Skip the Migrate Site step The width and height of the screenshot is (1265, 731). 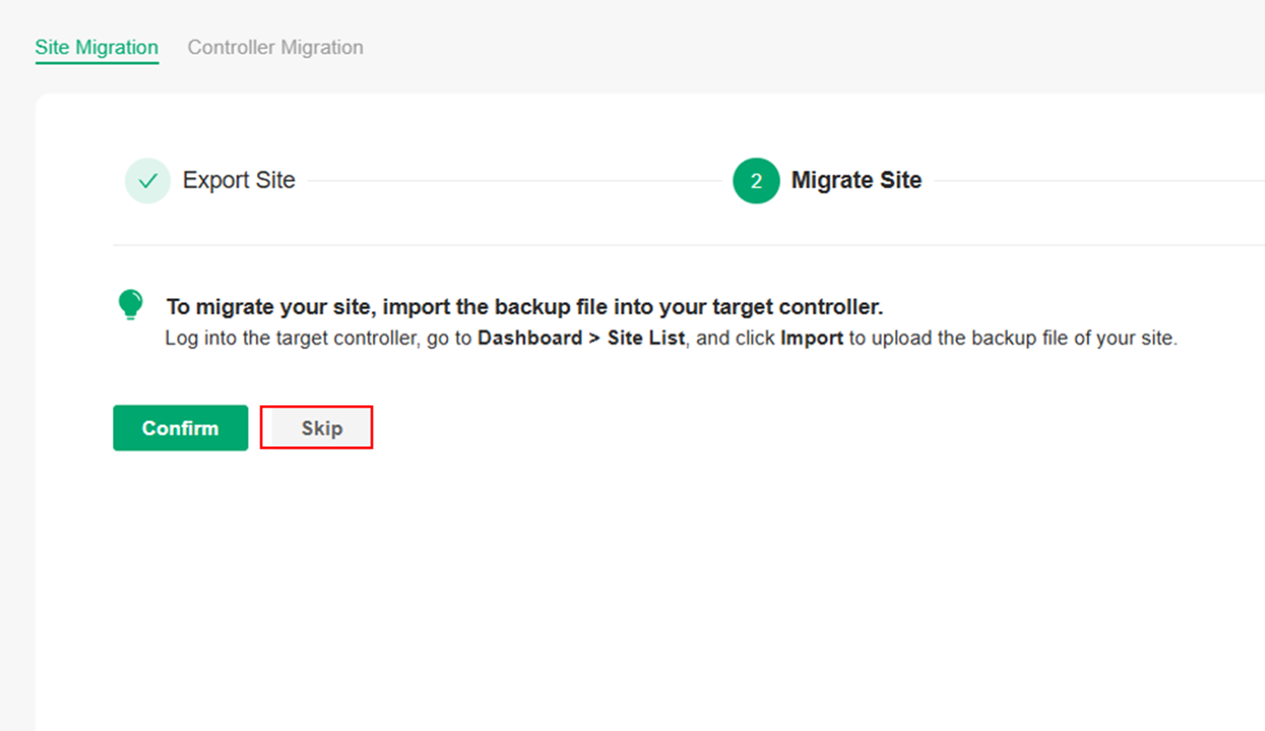(x=321, y=428)
